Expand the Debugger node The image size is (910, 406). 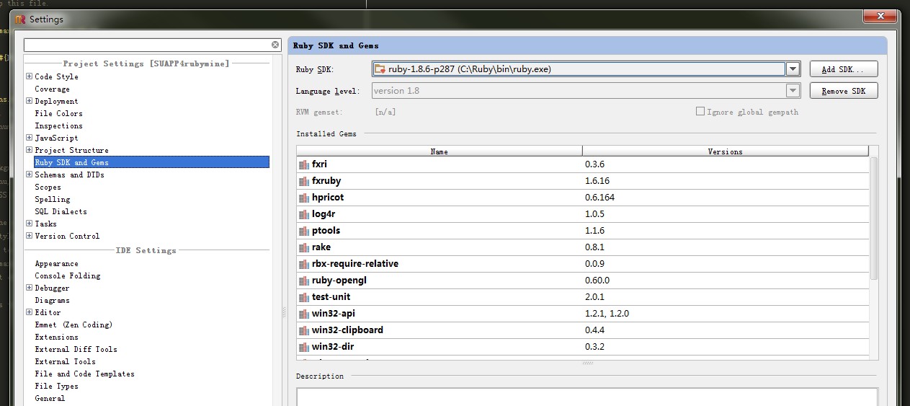[x=29, y=288]
